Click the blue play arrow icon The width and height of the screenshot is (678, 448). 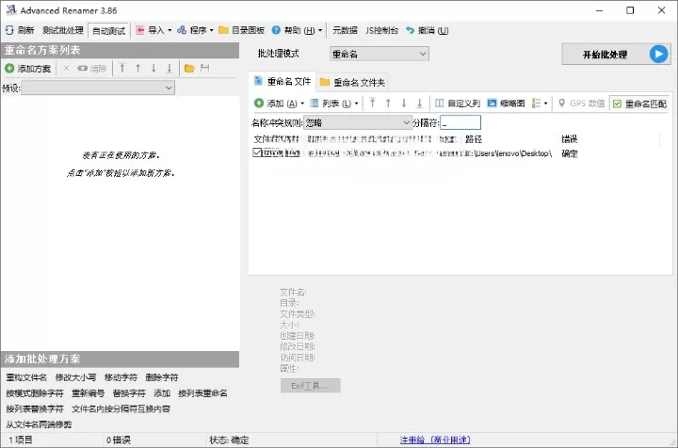pyautogui.click(x=658, y=54)
